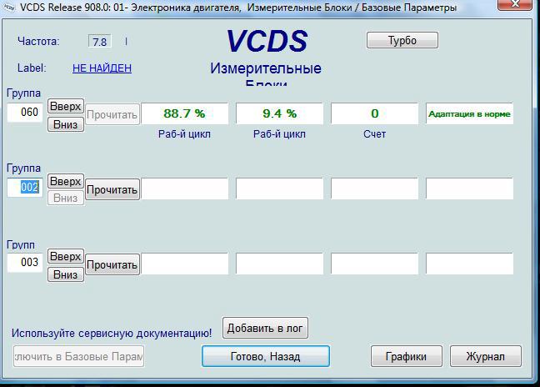Click the group 003 number field
The width and height of the screenshot is (540, 387).
(x=26, y=263)
